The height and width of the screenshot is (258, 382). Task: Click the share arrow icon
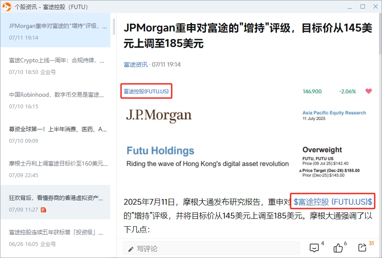pos(362,248)
